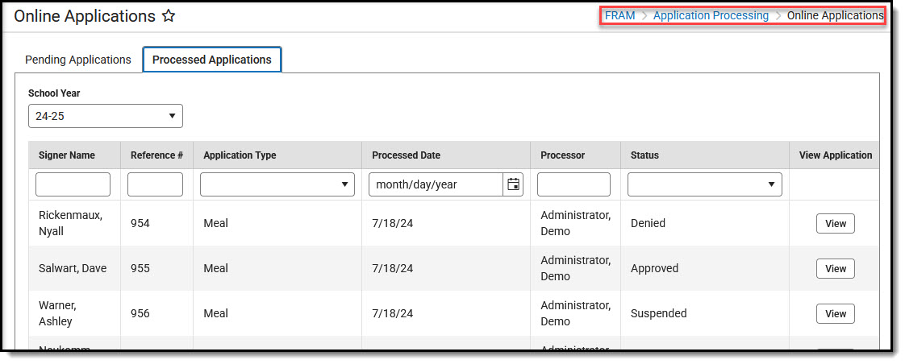Open the Application Type filter dropdown

click(277, 184)
